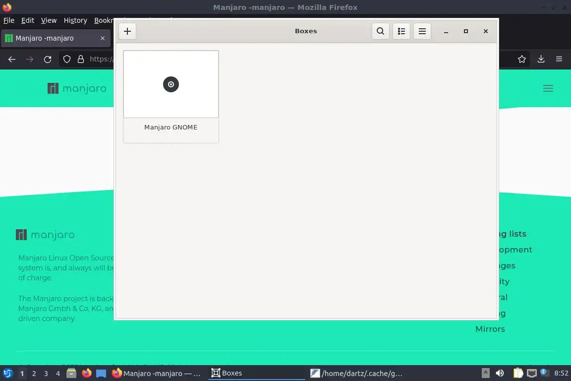Bookmark this page with star icon
571x381 pixels.
coord(522,59)
